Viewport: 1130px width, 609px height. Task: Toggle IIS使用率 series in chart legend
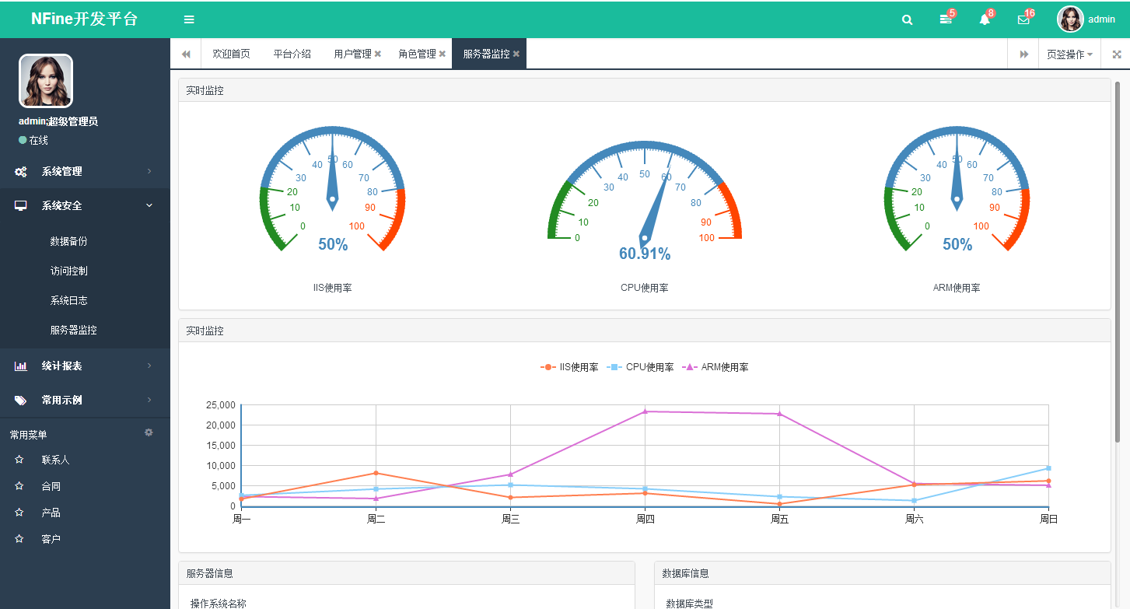[569, 367]
